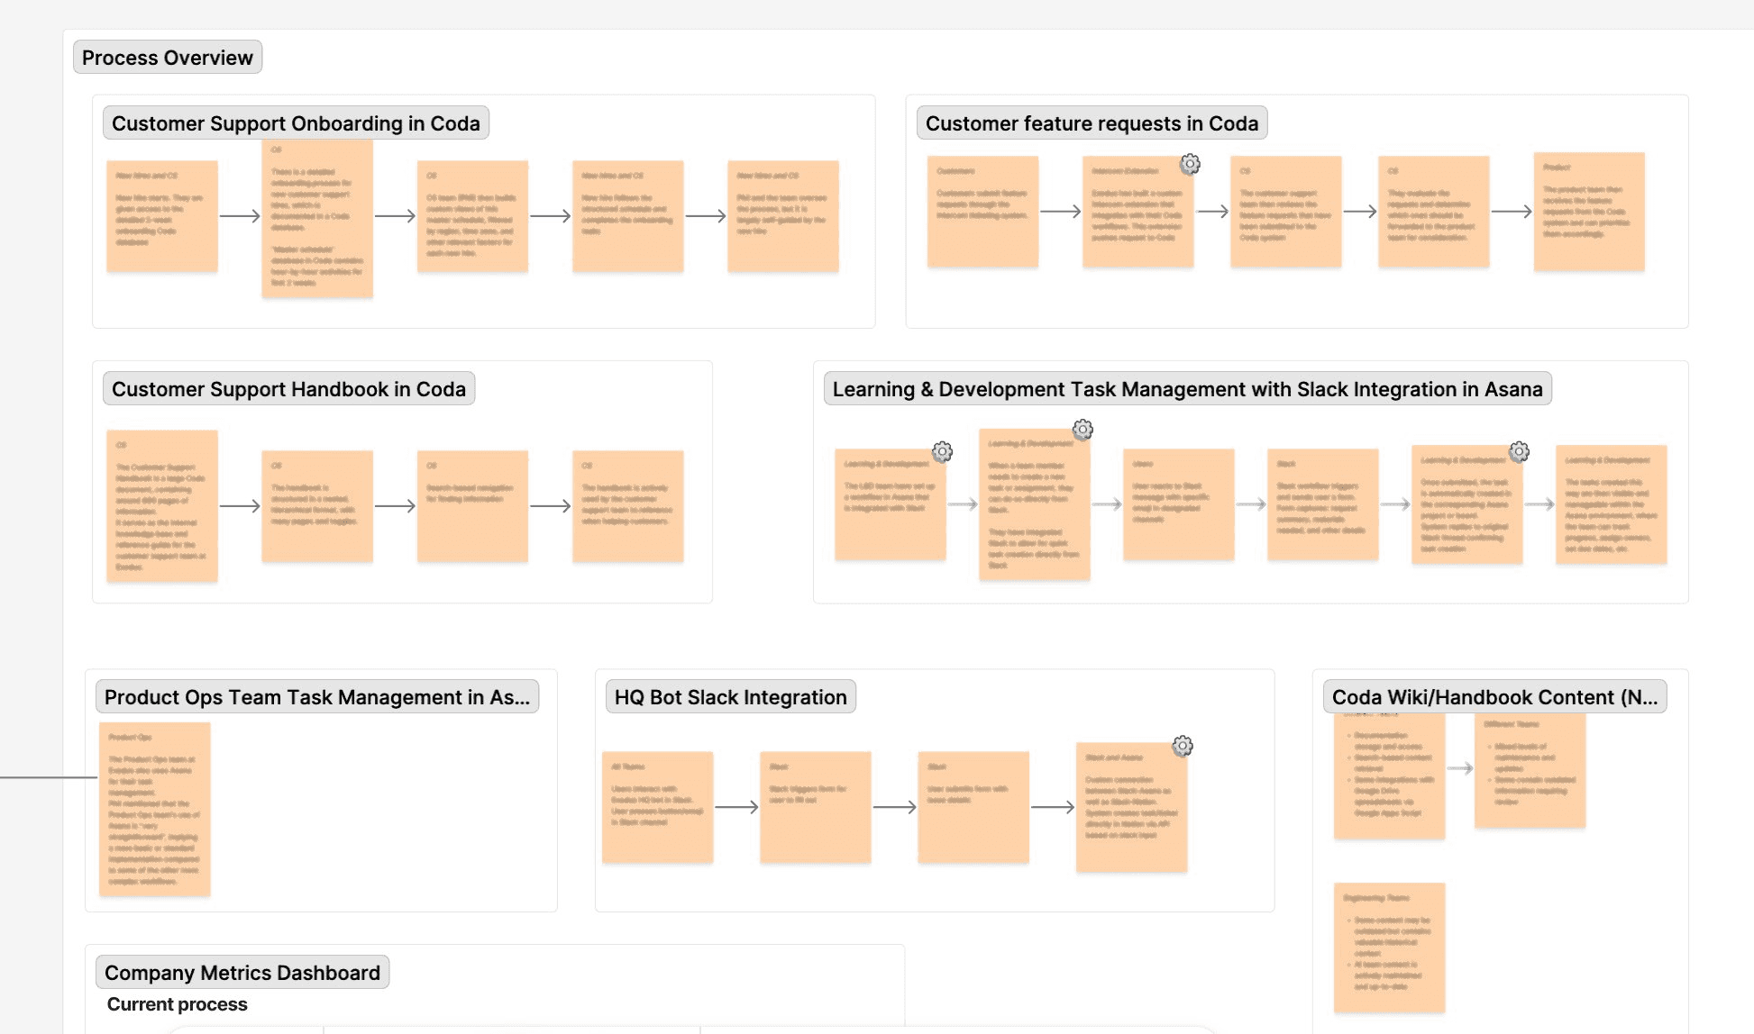Select the Customer Support Handbook in Coda title
The image size is (1754, 1034).
coord(288,389)
